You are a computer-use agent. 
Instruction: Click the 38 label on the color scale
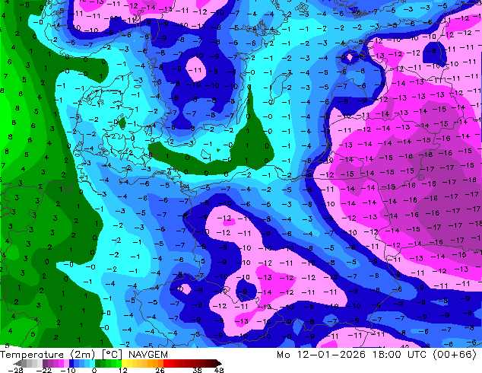click(x=197, y=370)
